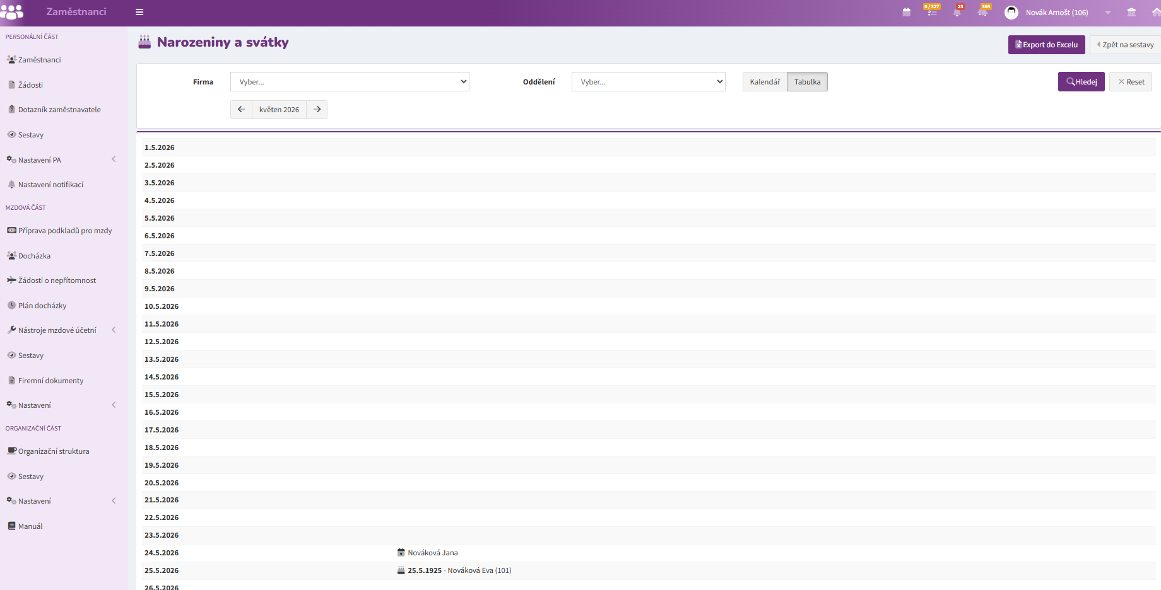Click clock icon next to Plán docházky
The width and height of the screenshot is (1161, 590).
coord(11,305)
